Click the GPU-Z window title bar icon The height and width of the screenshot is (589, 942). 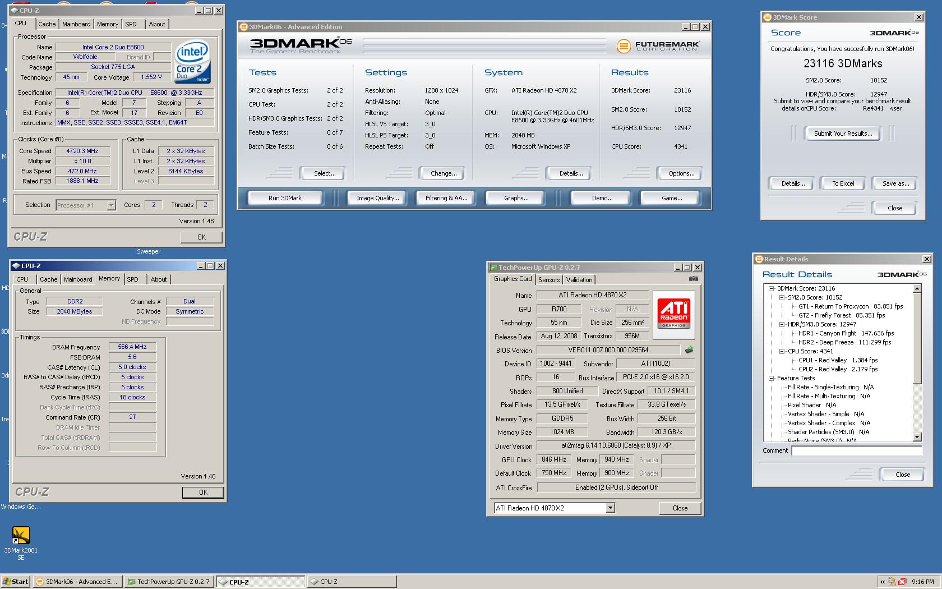pos(493,268)
